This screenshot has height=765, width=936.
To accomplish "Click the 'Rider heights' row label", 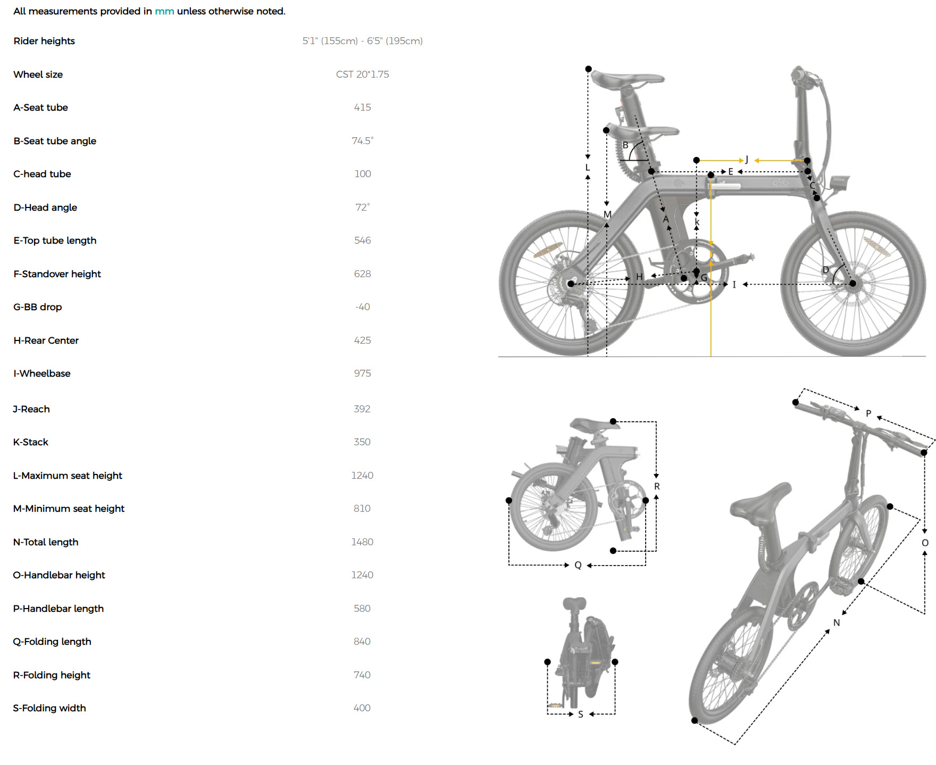I will pos(44,41).
